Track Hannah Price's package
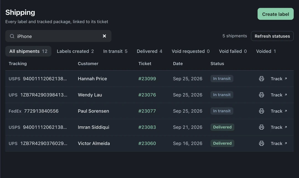 tap(279, 79)
